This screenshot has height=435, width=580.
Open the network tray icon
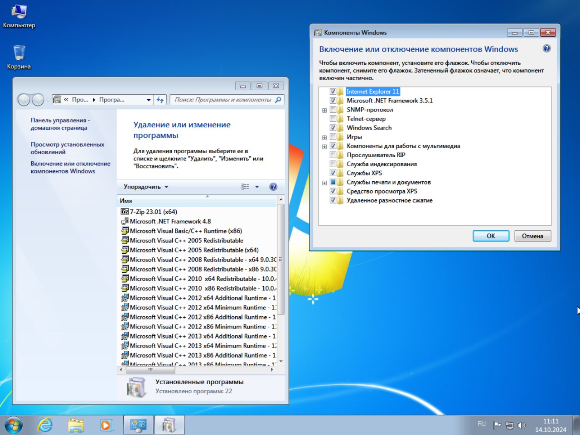tap(509, 425)
